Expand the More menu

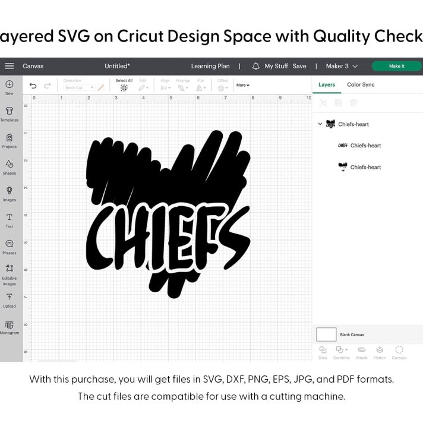(x=243, y=85)
